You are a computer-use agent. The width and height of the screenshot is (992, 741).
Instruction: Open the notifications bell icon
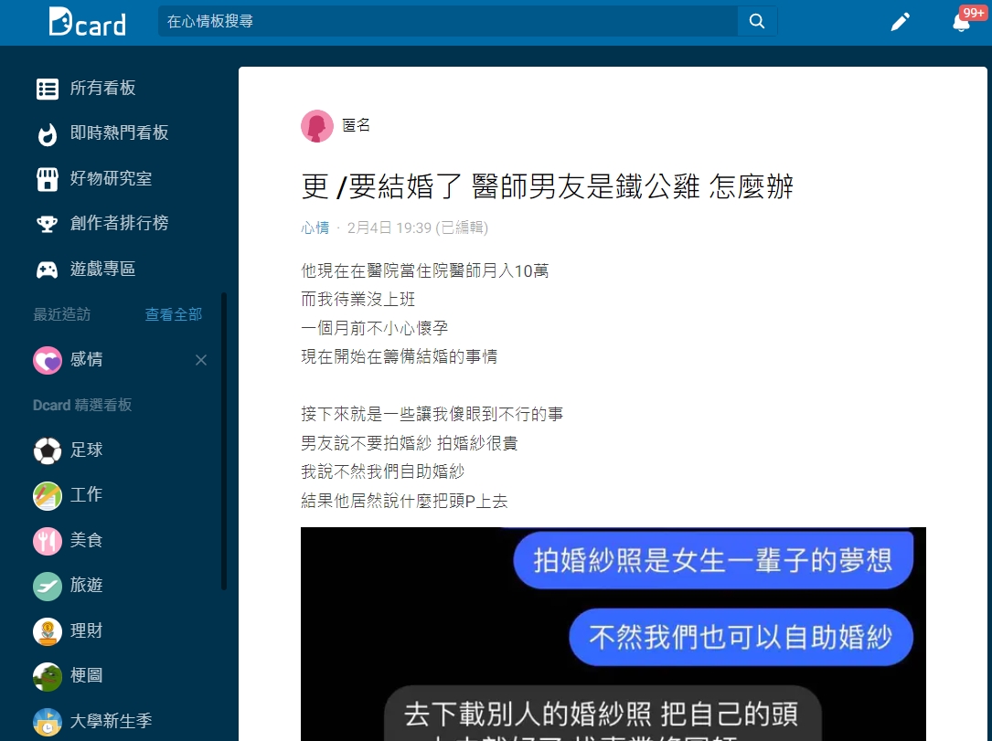pos(961,22)
